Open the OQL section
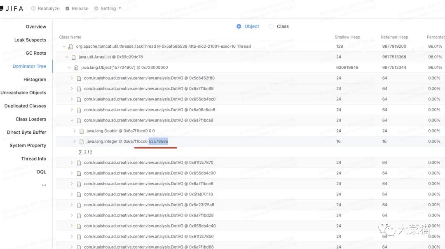This screenshot has height=249, width=445. coord(42,172)
